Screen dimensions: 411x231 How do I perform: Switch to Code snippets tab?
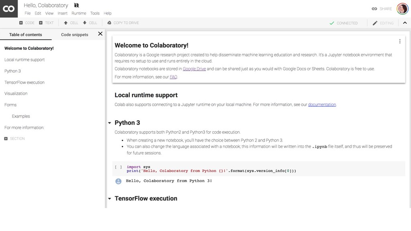pyautogui.click(x=74, y=34)
